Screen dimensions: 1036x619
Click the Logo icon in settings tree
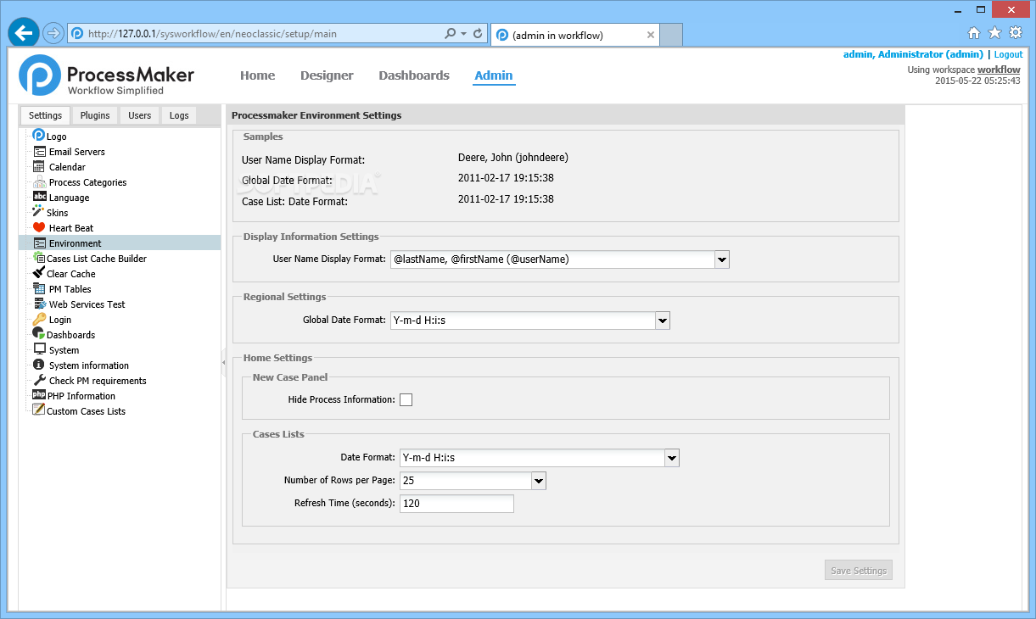[38, 136]
